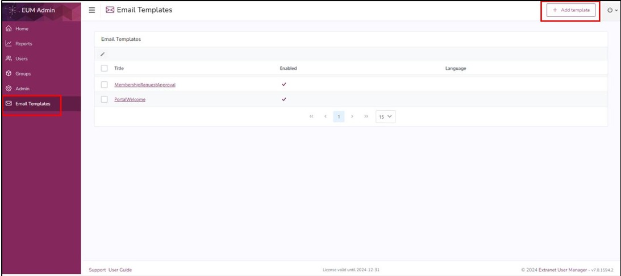Viewport: 621px width, 276px height.
Task: Click the envelope icon beside Email Templates sidebar item
Action: (9, 104)
